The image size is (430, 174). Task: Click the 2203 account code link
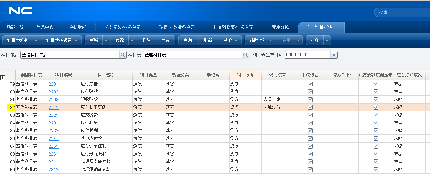(x=54, y=100)
